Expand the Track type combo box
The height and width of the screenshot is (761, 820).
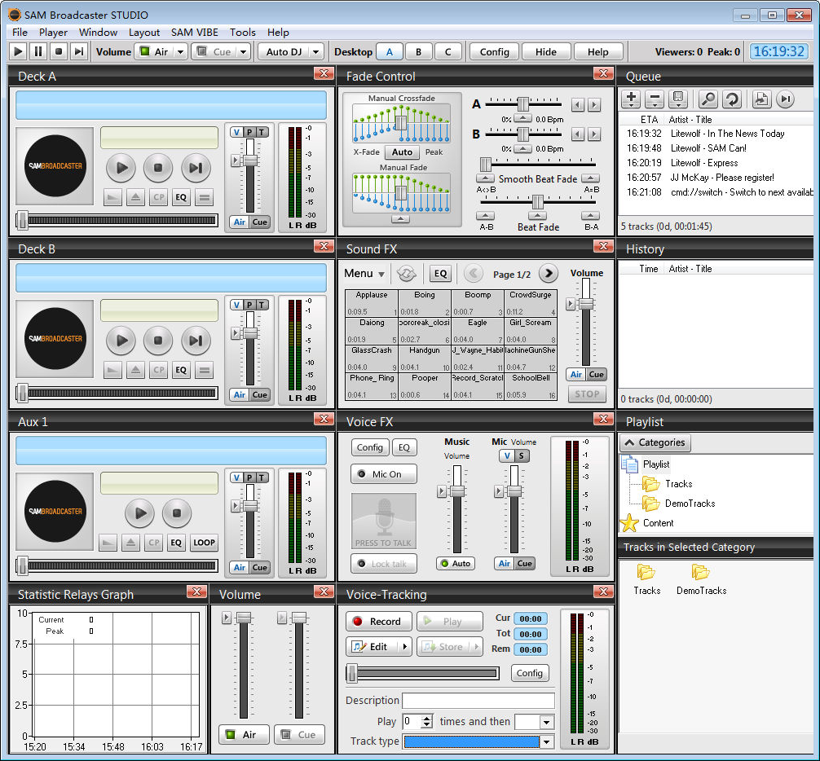click(546, 741)
